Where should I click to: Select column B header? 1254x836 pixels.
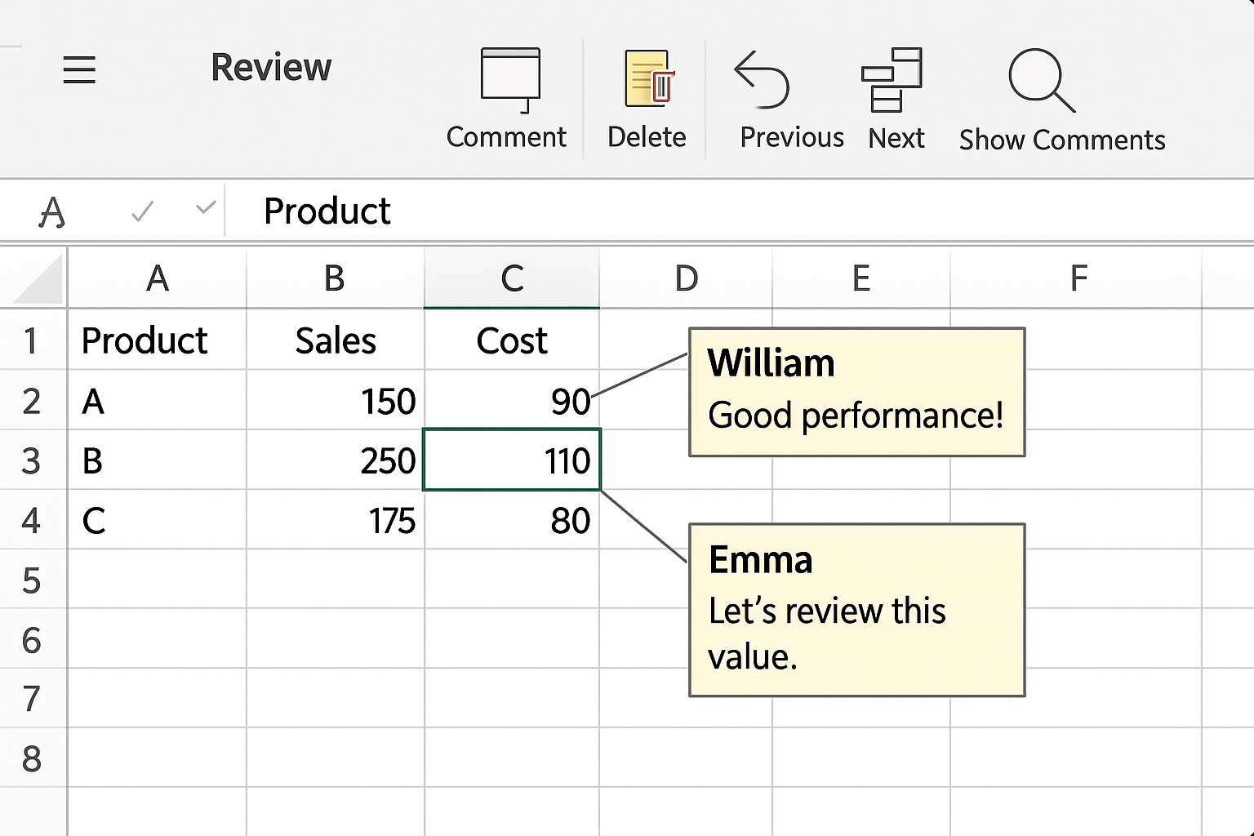tap(335, 278)
